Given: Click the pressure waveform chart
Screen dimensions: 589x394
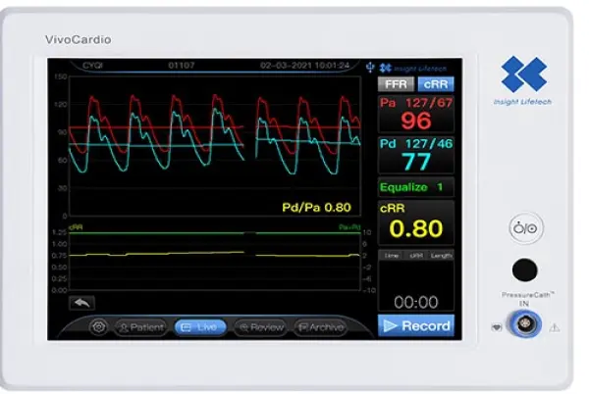Looking at the screenshot, I should 215,146.
